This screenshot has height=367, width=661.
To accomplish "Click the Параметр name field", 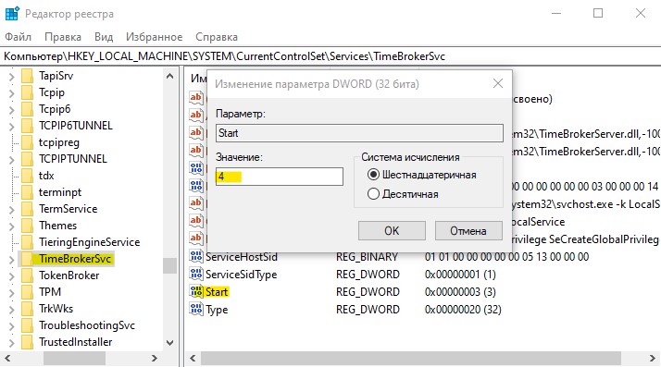I will point(359,133).
